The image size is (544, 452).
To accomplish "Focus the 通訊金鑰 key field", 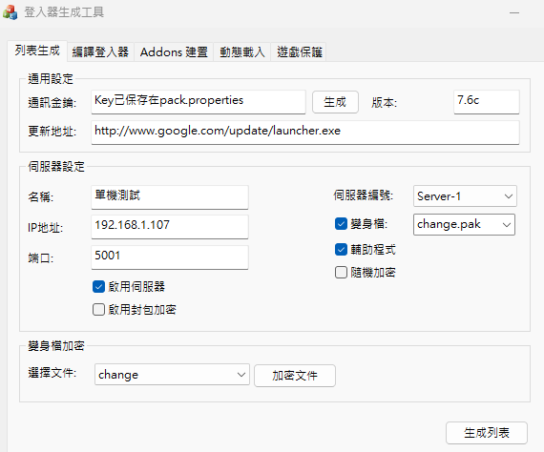I will point(199,102).
